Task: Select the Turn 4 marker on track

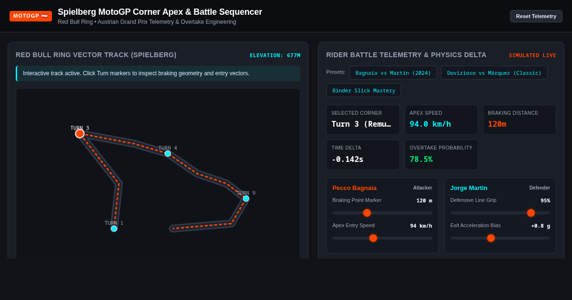Action: coord(168,153)
